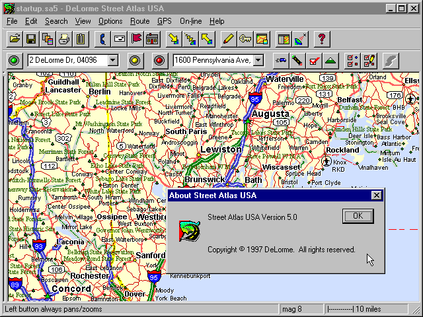Image resolution: width=423 pixels, height=317 pixels.
Task: Open the View menu
Action: (83, 21)
